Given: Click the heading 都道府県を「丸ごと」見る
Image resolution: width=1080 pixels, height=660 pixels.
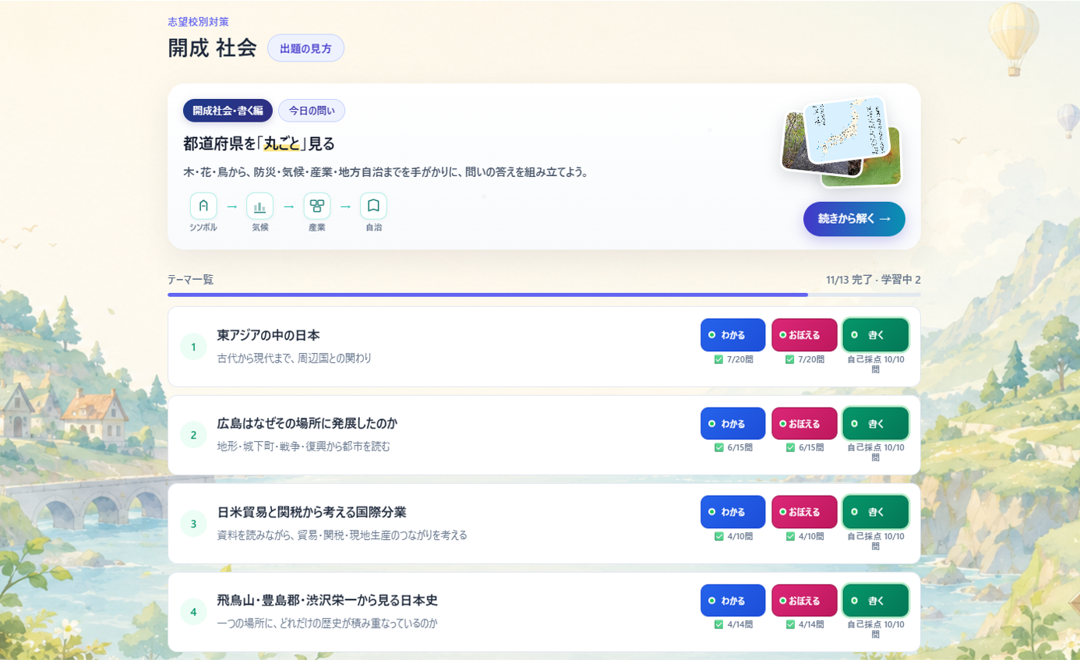Looking at the screenshot, I should tap(259, 143).
